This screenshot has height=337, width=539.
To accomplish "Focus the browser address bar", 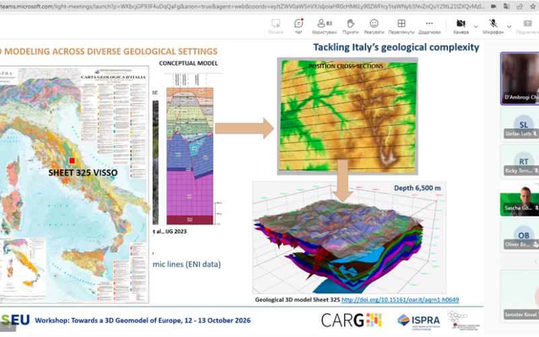I will (243, 6).
